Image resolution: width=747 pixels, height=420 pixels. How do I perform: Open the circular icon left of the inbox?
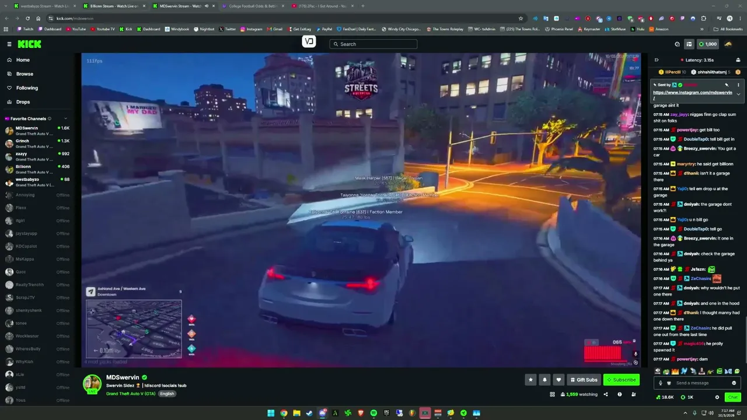[x=677, y=44]
